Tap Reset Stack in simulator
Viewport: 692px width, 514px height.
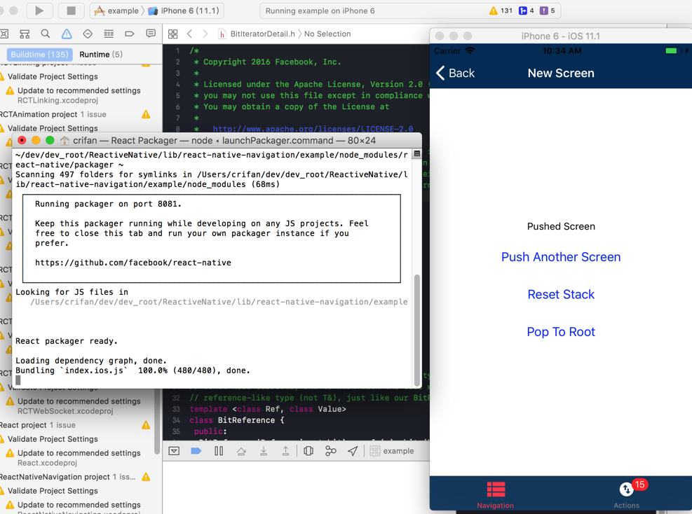tap(561, 295)
